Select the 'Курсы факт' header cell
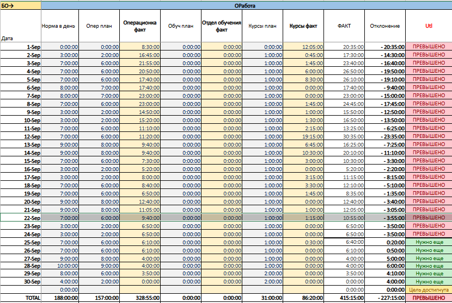The height and width of the screenshot is (303, 452). coord(303,26)
